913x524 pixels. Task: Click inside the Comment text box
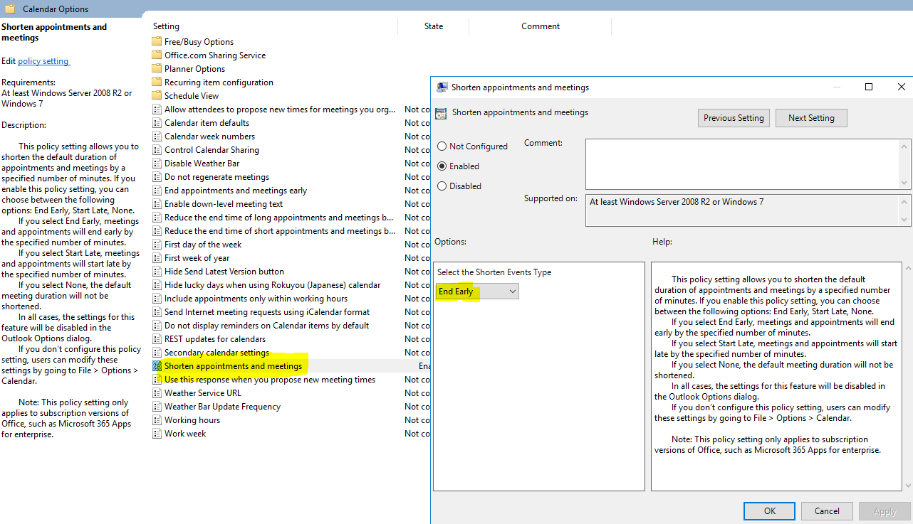[x=744, y=164]
